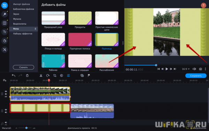Take a snapshot with camera icon
Screen dimensions: 209x131
tap(201, 69)
